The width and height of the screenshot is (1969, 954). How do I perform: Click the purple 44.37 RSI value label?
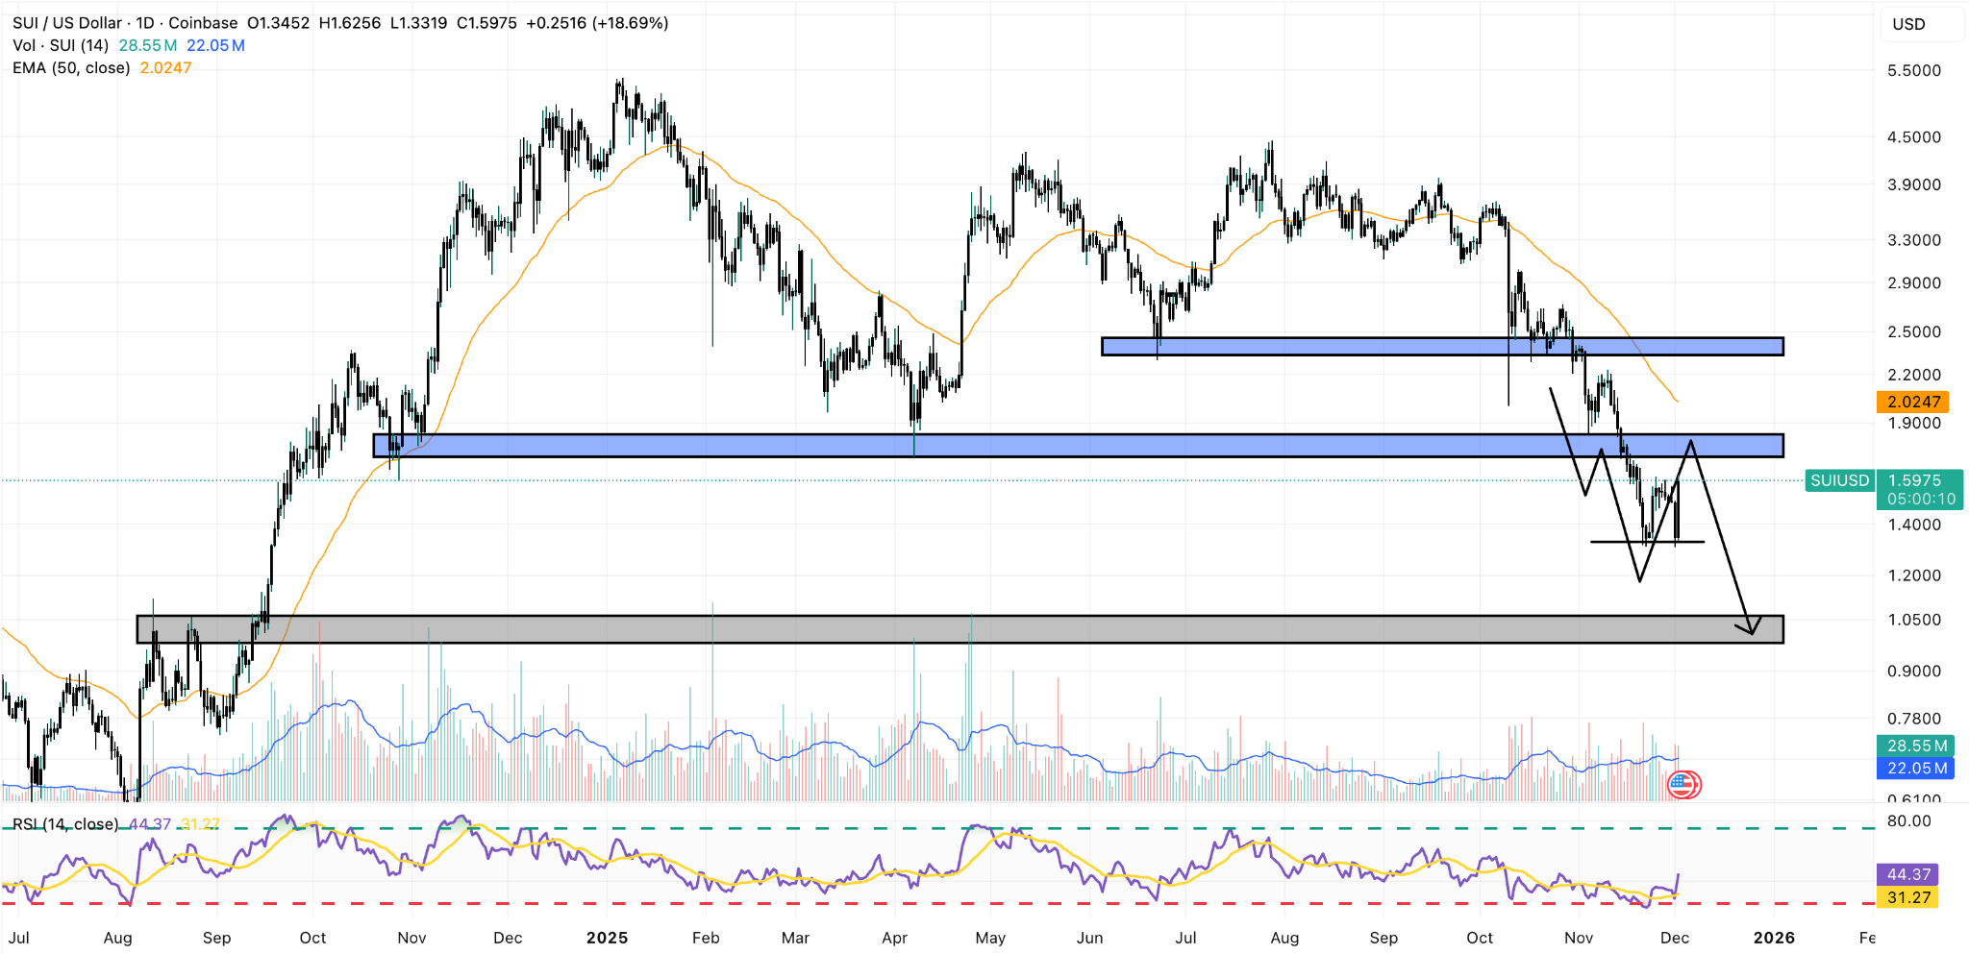click(1907, 874)
